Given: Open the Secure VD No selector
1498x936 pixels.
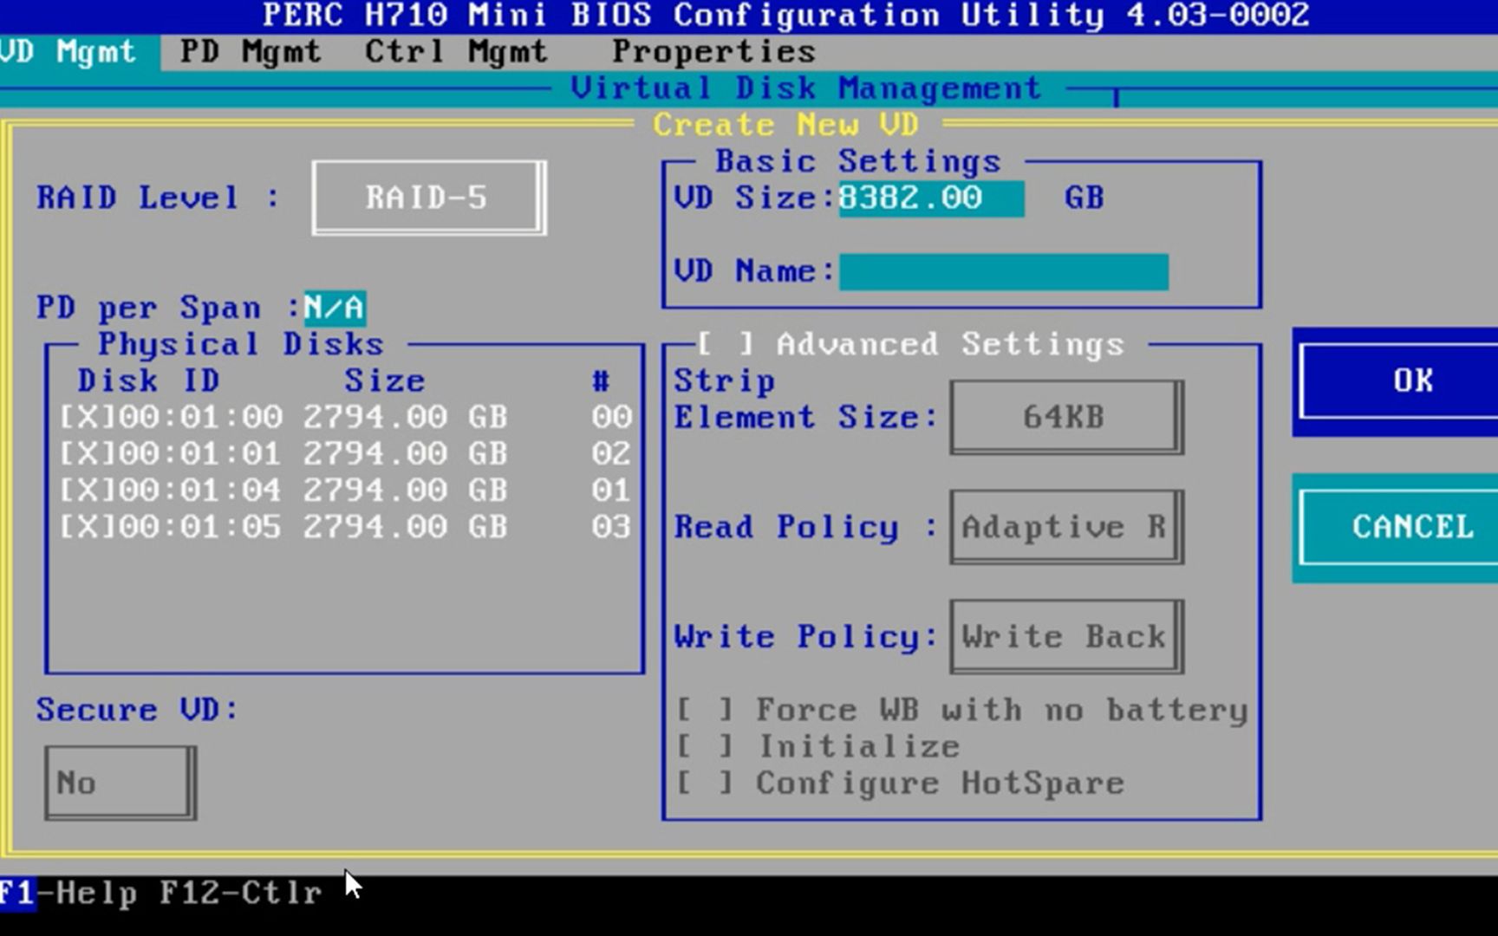Looking at the screenshot, I should [120, 783].
